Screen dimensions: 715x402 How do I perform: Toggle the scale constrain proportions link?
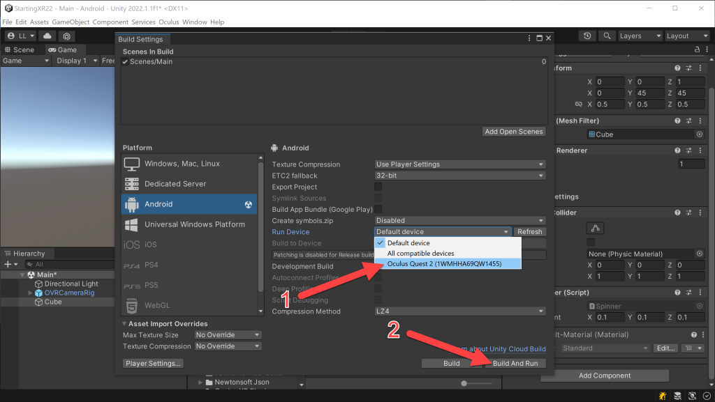(578, 104)
